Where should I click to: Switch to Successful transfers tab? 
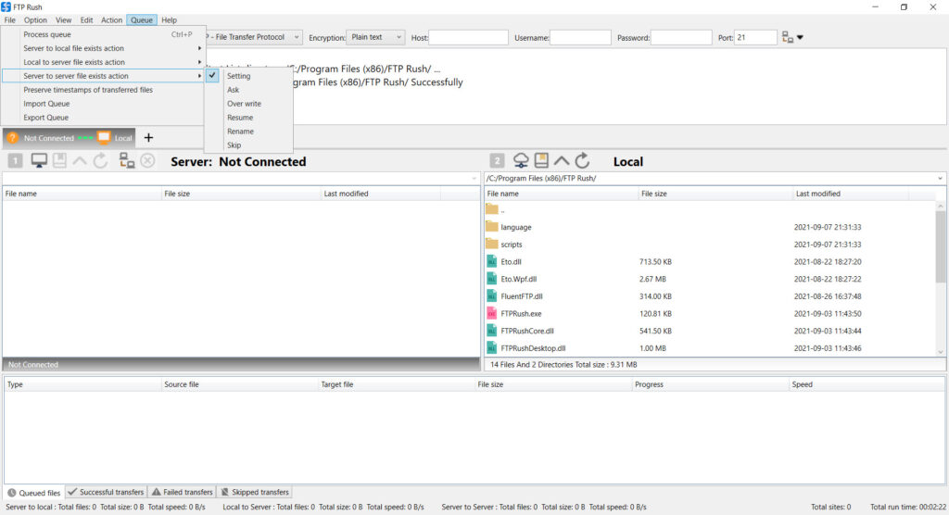106,492
